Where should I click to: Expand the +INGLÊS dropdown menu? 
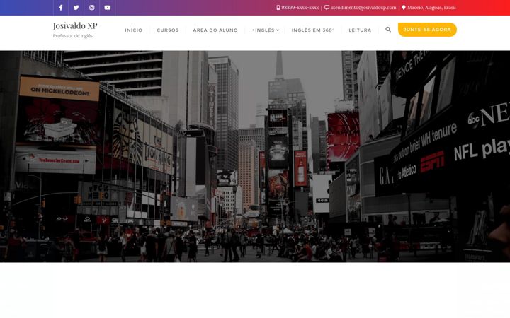[x=266, y=30]
